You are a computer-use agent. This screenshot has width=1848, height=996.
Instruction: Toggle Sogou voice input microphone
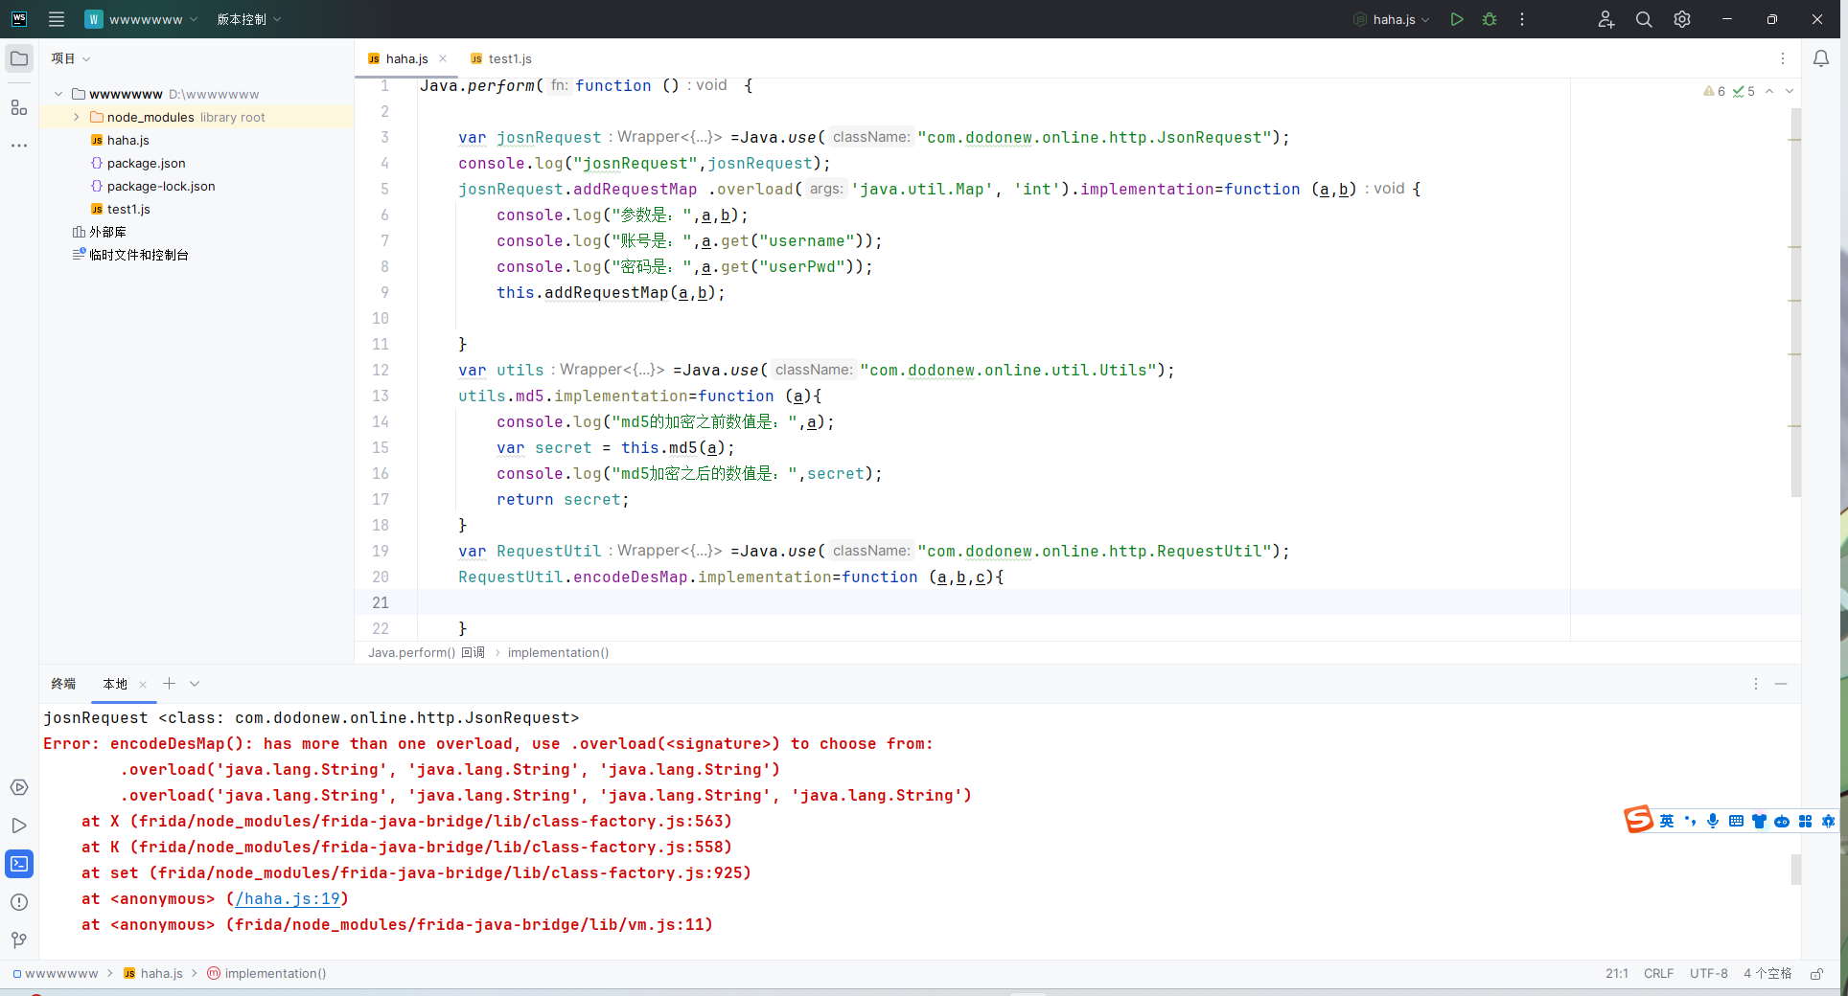pos(1713,821)
